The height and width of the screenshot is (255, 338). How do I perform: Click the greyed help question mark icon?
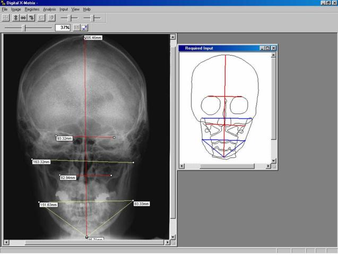[51, 18]
